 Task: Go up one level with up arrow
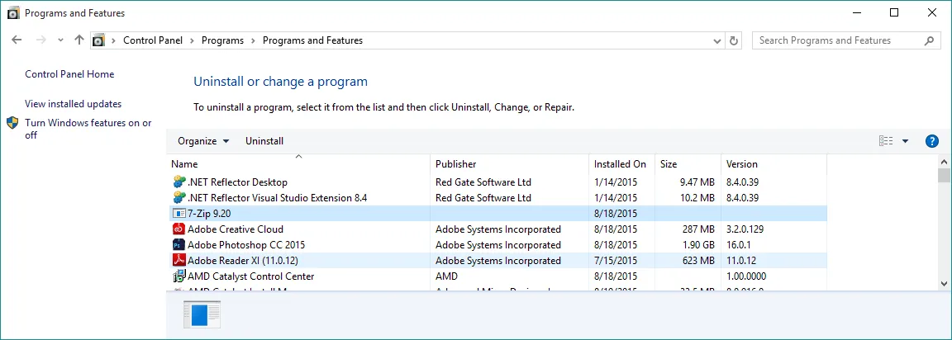pyautogui.click(x=79, y=40)
